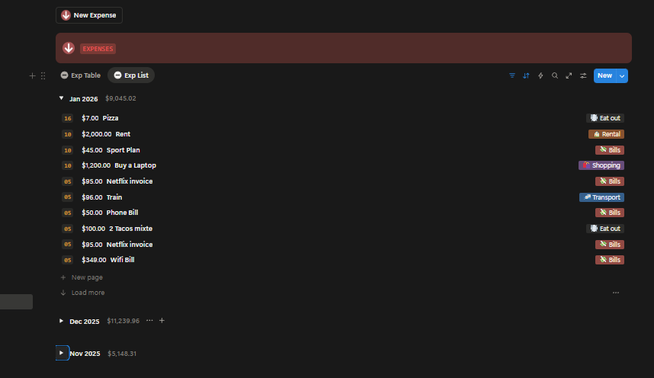This screenshot has height=378, width=654.
Task: Click the Rental tag on Rent row
Action: [607, 134]
